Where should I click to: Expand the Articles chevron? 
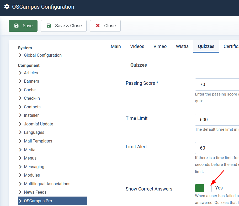click(x=20, y=73)
